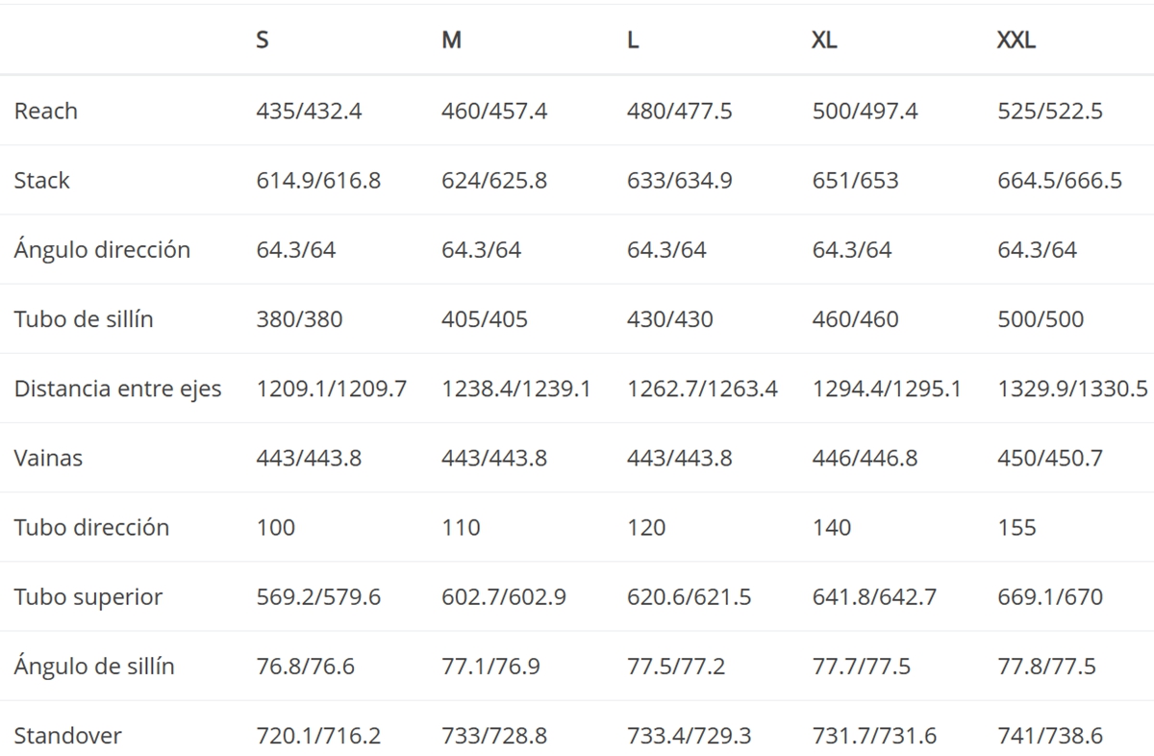
Task: Select the 733/728.8 standover value
Action: click(494, 736)
